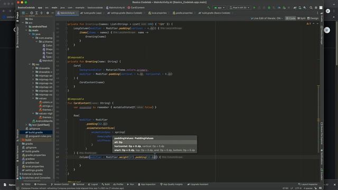Open the Terminal tool window
338x190 pixels.
point(79,184)
